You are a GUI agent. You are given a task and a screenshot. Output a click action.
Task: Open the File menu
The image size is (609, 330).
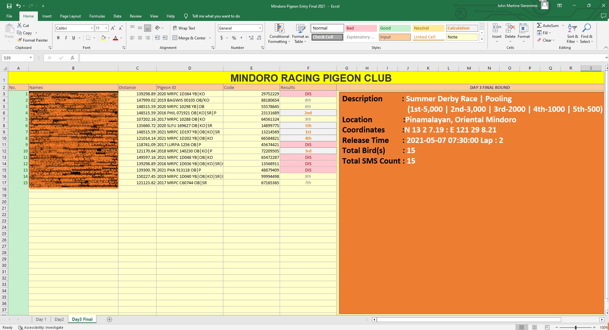coord(9,16)
